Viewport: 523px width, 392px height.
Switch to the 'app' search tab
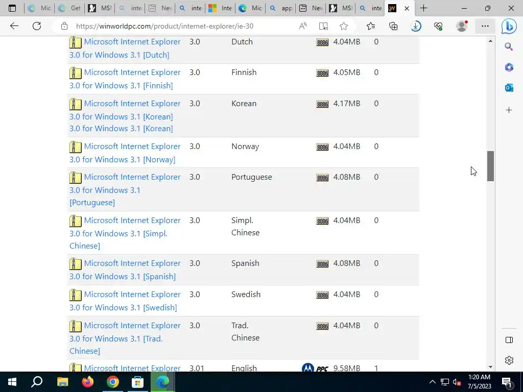(x=280, y=8)
